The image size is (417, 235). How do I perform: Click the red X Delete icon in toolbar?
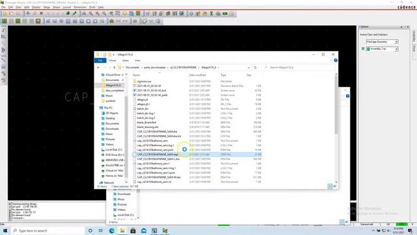41,13
